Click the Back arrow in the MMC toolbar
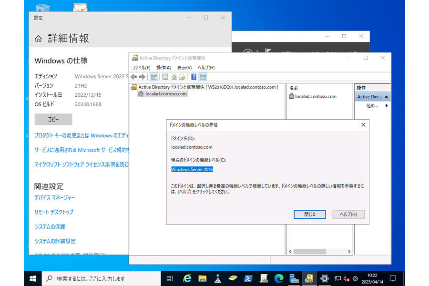 pyautogui.click(x=134, y=77)
